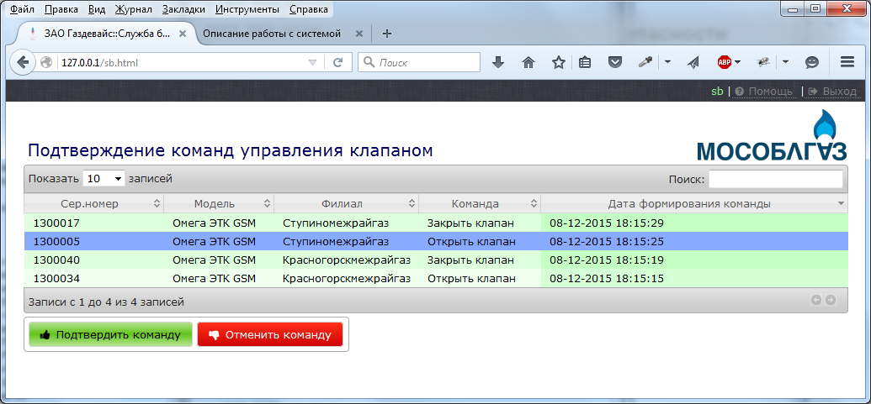
Task: Open the Вид menu
Action: (97, 9)
